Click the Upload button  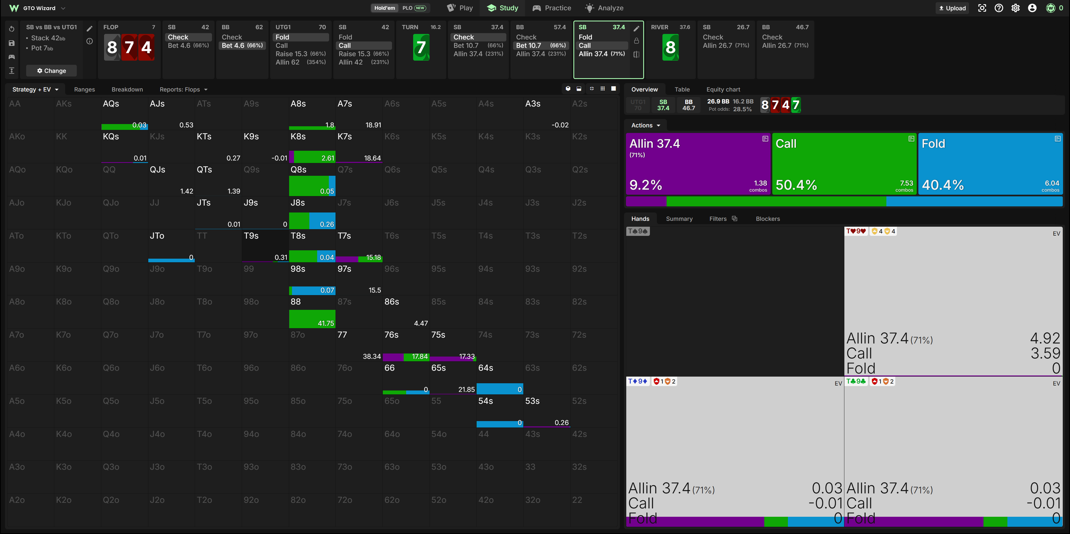click(952, 8)
